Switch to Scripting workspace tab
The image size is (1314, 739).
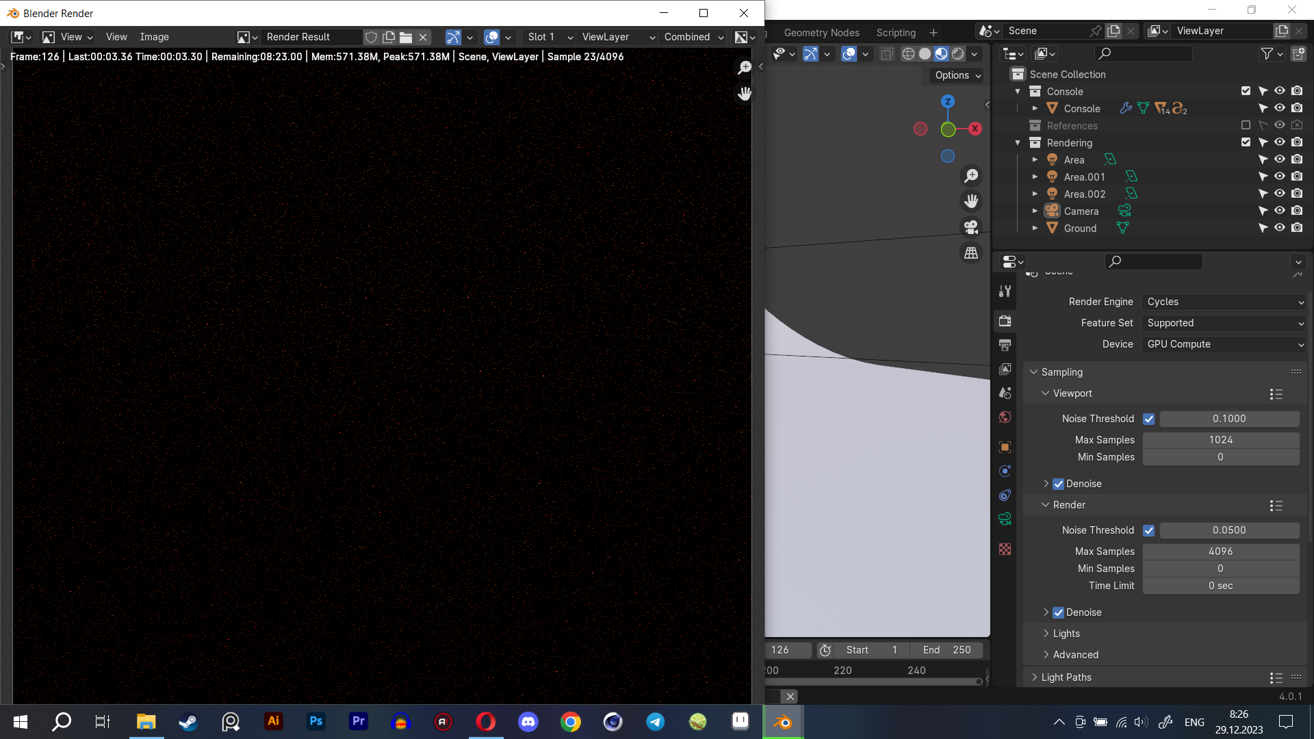[x=896, y=33]
